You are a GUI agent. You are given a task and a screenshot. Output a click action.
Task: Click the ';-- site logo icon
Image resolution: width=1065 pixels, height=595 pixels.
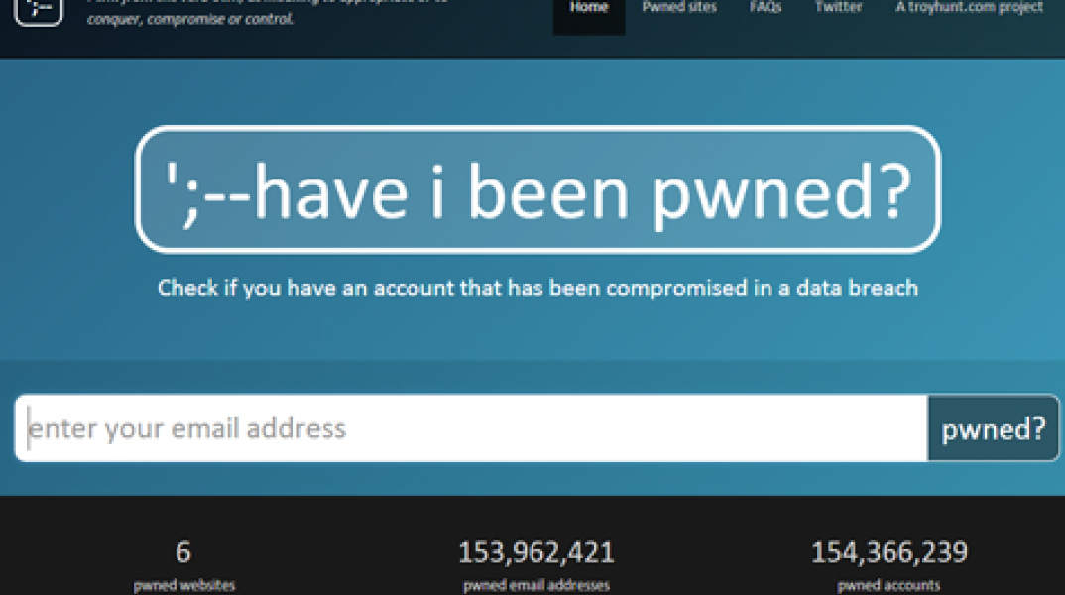[39, 9]
